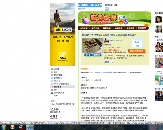The width and height of the screenshot is (163, 130).
Task: Open the 今日好康 tab
Action: point(84,28)
